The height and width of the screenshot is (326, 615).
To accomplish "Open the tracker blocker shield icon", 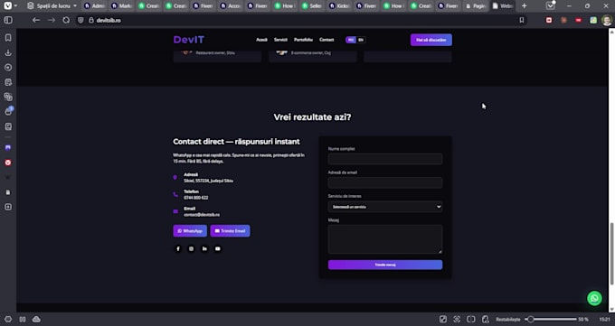I will [x=80, y=20].
